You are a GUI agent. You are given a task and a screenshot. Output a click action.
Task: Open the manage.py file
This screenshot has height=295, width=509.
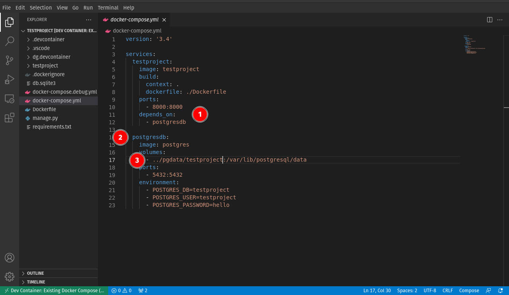point(58,118)
